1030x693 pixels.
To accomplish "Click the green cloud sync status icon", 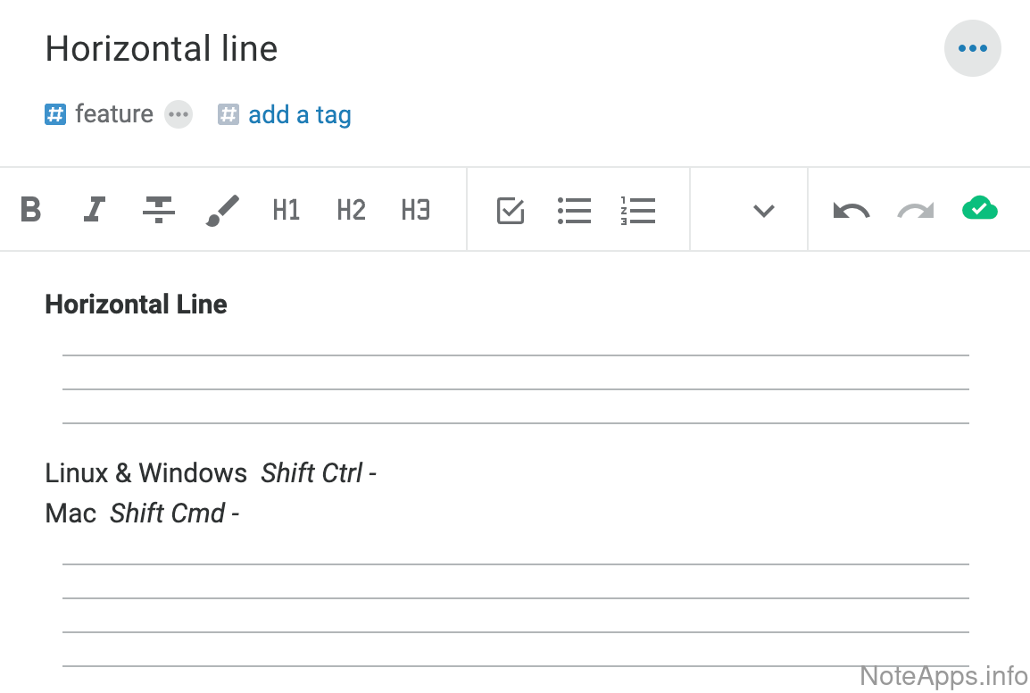I will [980, 209].
